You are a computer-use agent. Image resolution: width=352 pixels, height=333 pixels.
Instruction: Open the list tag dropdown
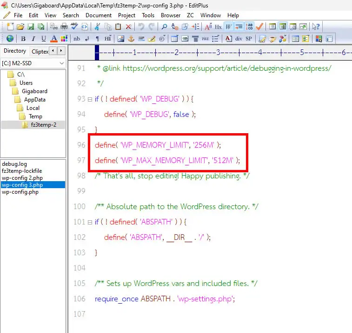click(x=215, y=39)
